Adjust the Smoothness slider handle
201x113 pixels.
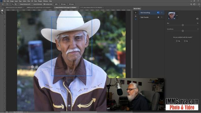coord(183,31)
